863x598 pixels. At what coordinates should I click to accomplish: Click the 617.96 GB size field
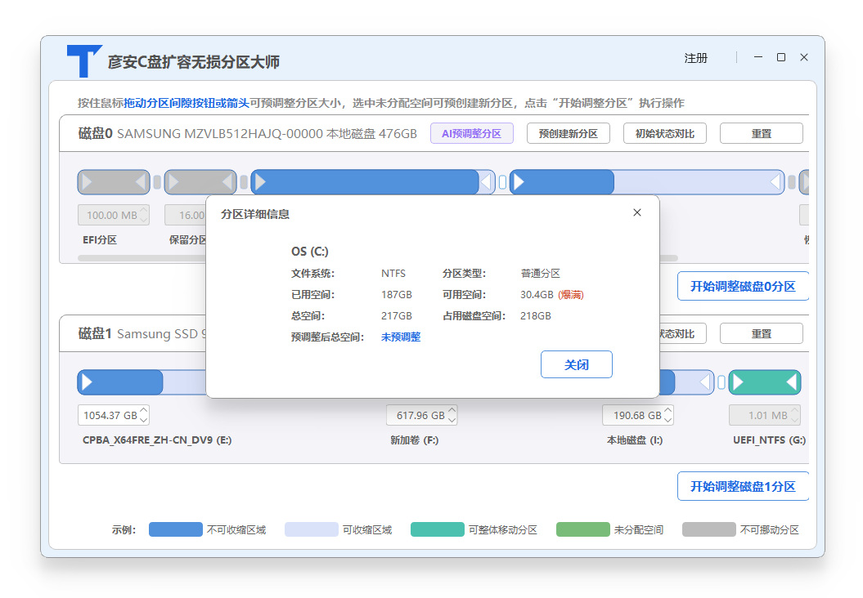[x=421, y=415]
